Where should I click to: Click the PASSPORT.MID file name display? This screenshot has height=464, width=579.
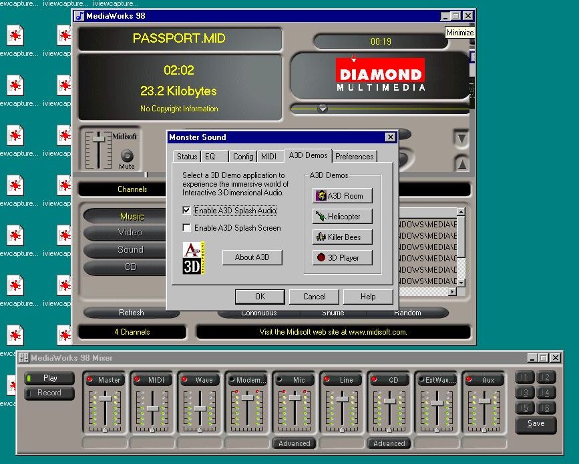click(180, 38)
